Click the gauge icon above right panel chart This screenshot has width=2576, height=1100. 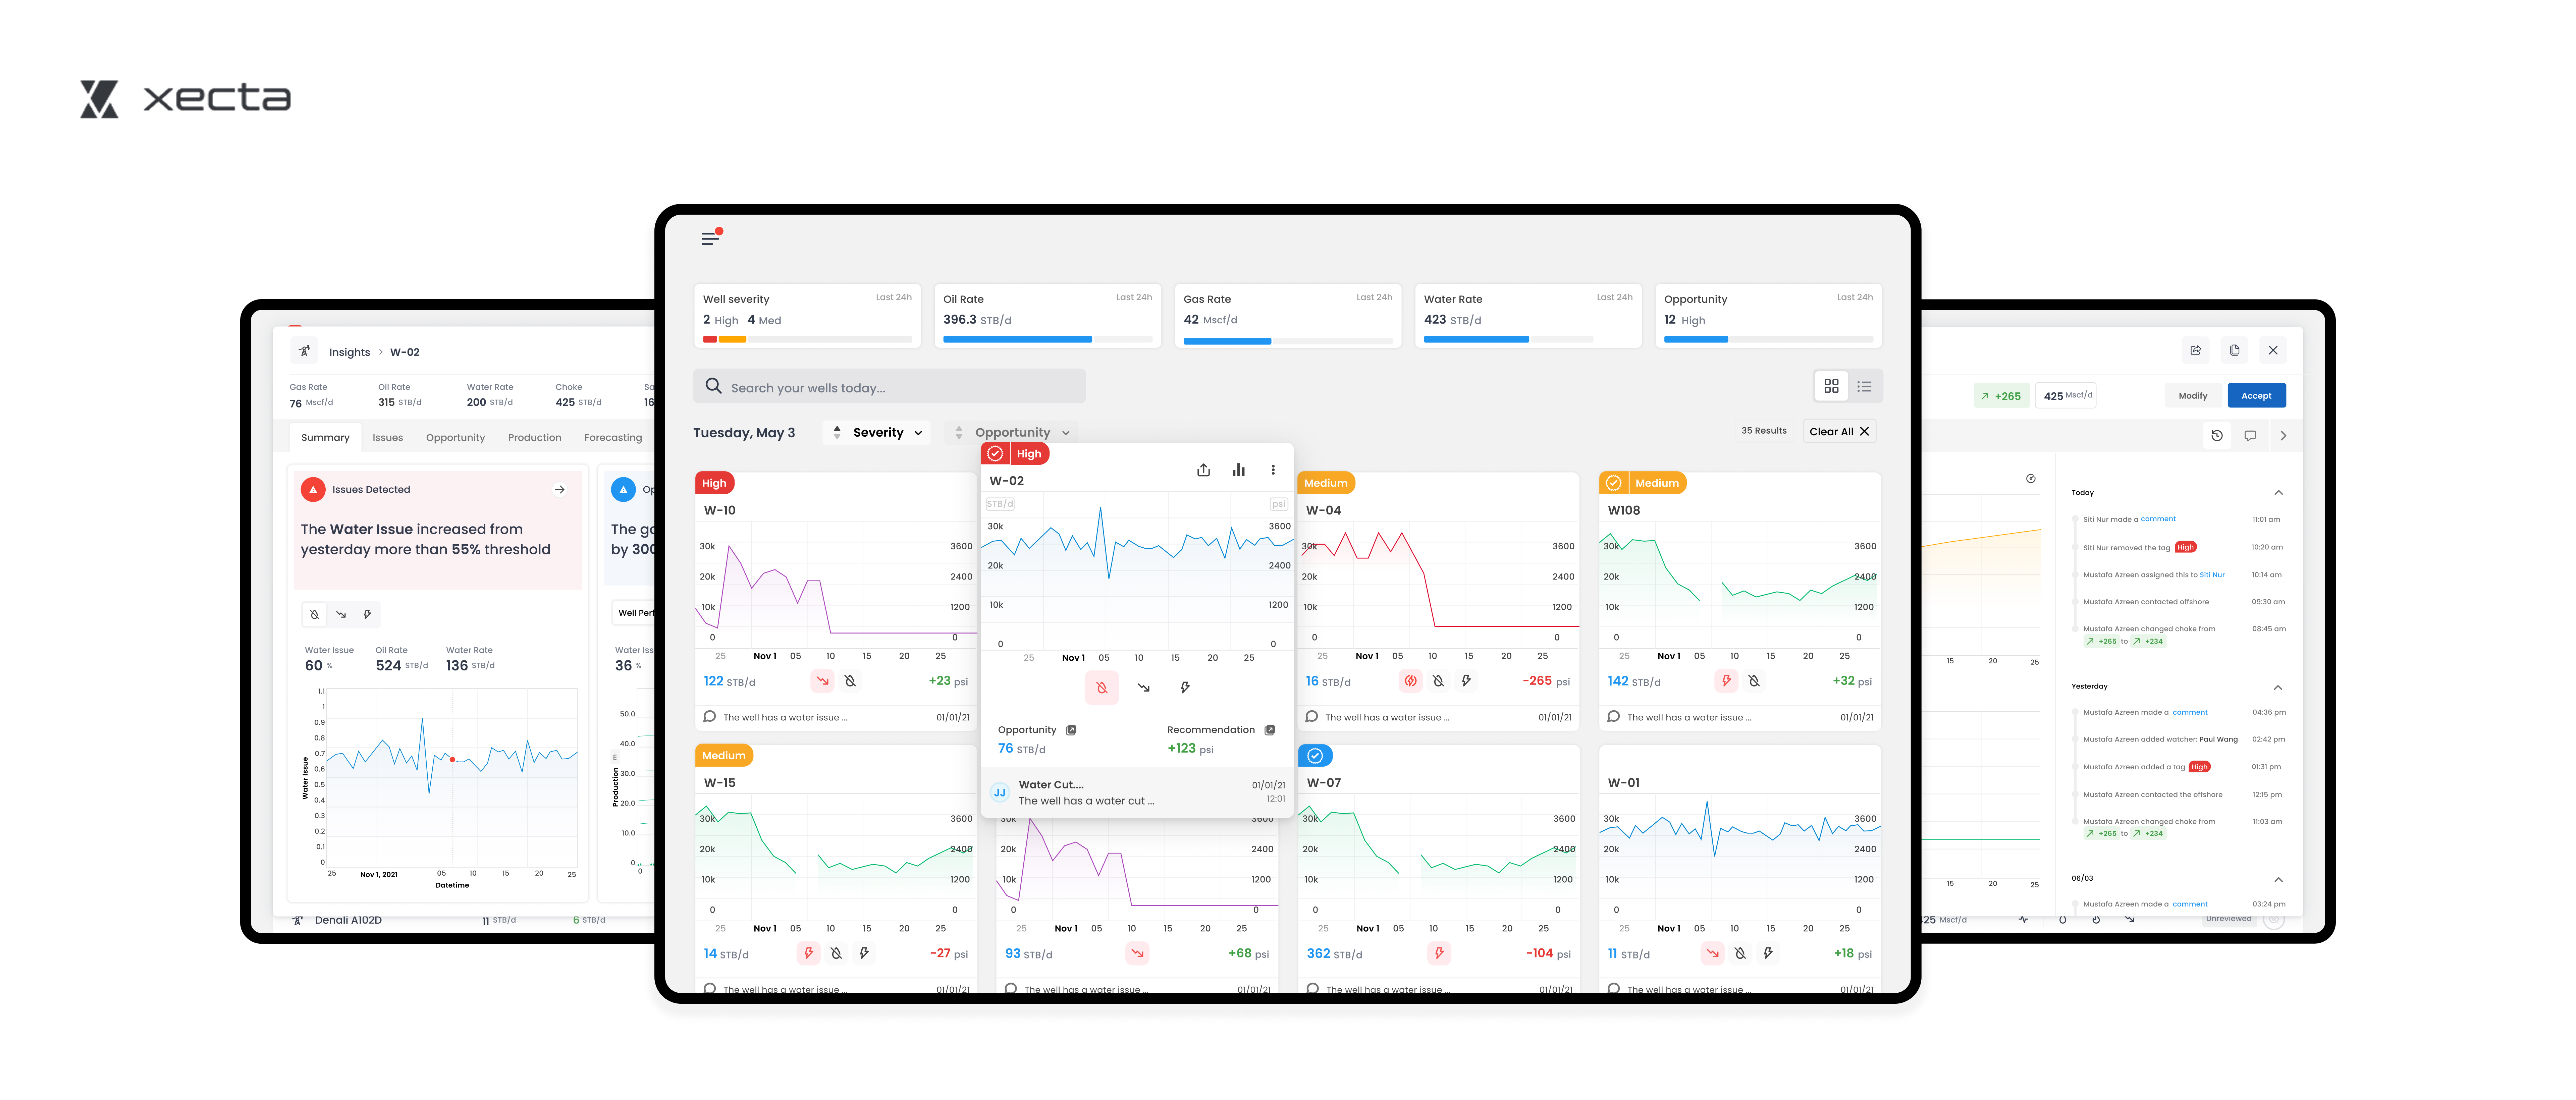coord(2031,479)
